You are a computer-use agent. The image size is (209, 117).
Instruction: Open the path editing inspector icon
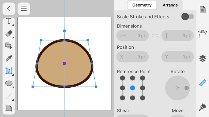(202, 34)
